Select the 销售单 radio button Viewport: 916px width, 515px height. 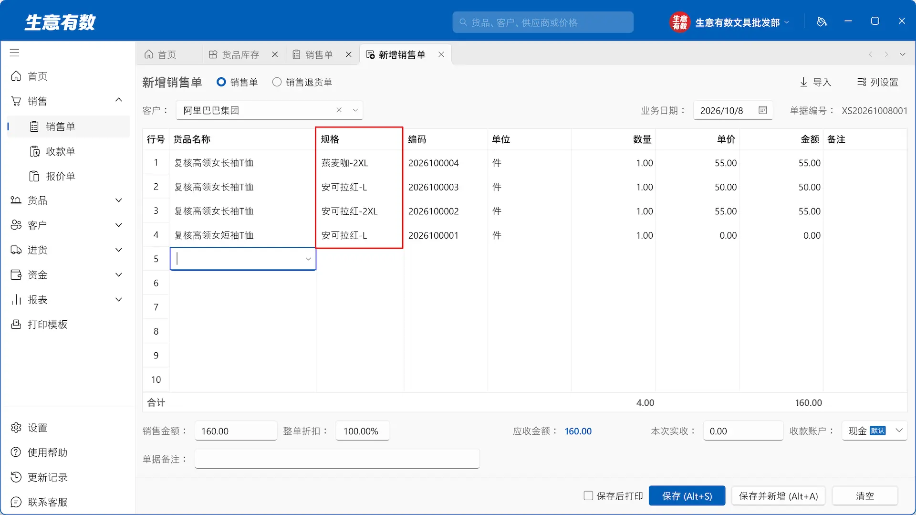click(x=221, y=82)
